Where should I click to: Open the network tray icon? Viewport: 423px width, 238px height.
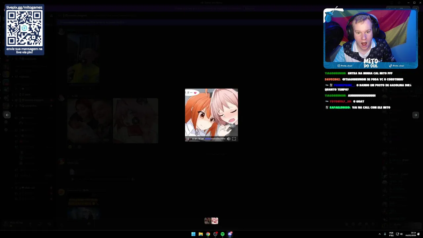[x=398, y=234]
